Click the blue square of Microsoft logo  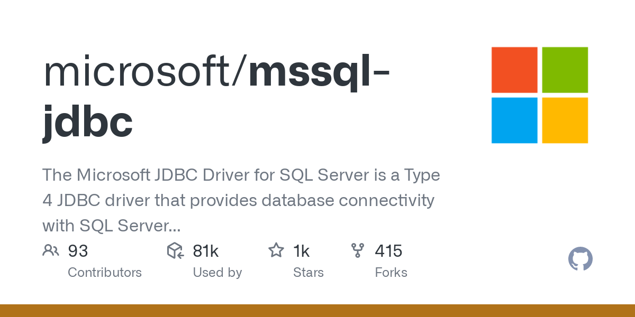(x=514, y=120)
